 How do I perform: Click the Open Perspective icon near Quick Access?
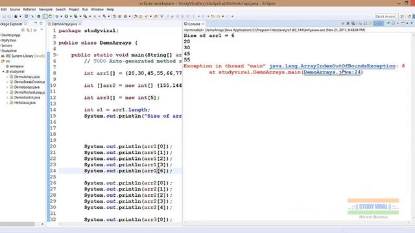coord(402,16)
